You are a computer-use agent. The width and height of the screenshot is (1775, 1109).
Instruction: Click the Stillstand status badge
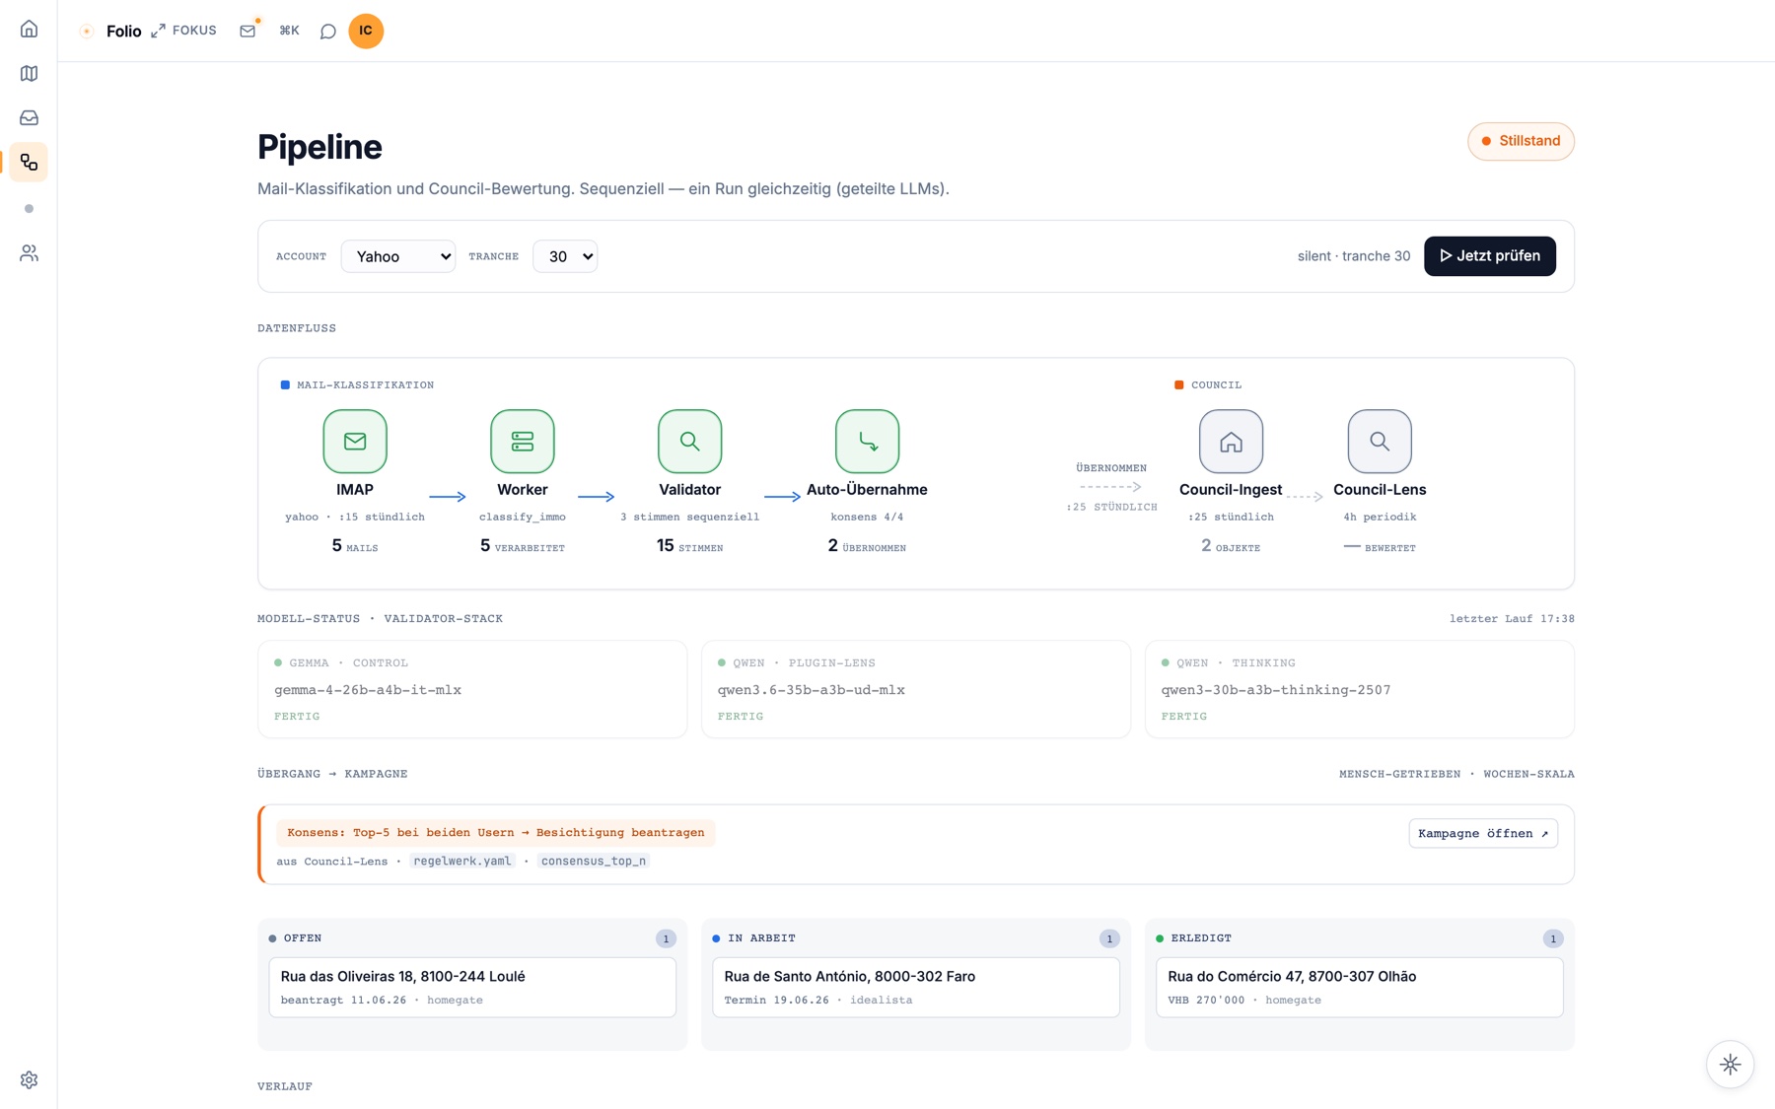[x=1521, y=141]
